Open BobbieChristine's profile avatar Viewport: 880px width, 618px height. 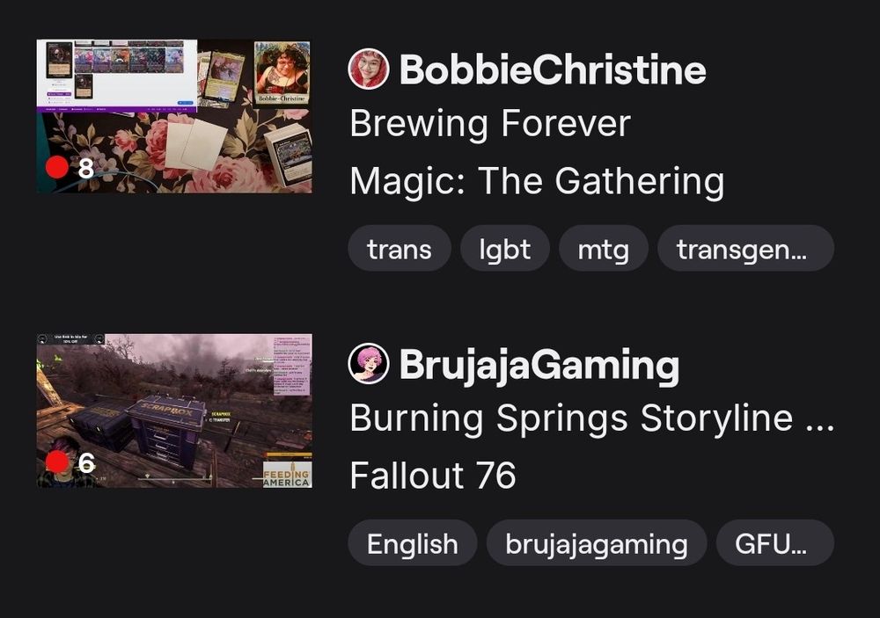click(368, 69)
